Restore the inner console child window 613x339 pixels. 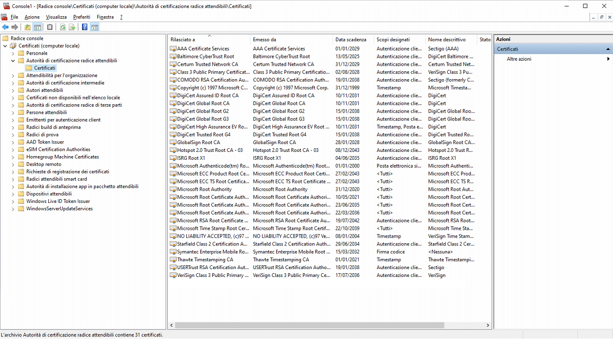coord(601,17)
